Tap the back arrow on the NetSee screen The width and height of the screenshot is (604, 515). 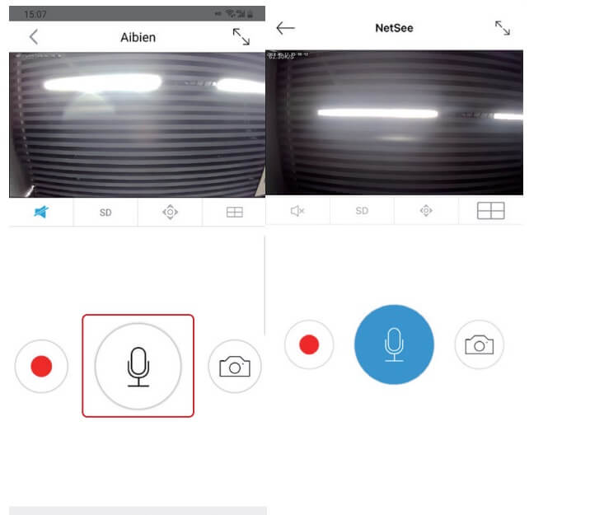coord(285,28)
